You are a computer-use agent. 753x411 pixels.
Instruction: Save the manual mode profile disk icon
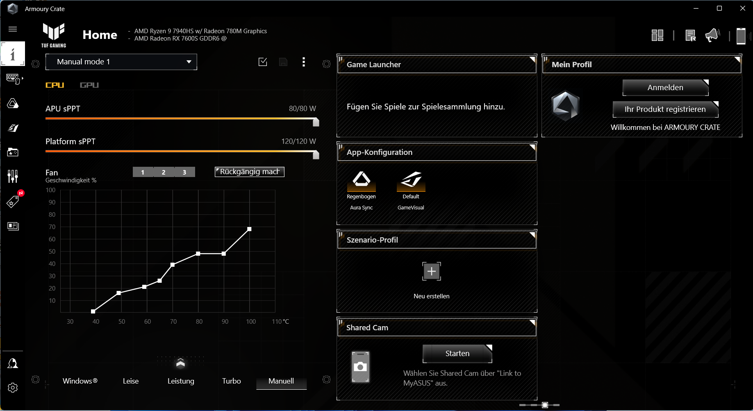pos(283,62)
